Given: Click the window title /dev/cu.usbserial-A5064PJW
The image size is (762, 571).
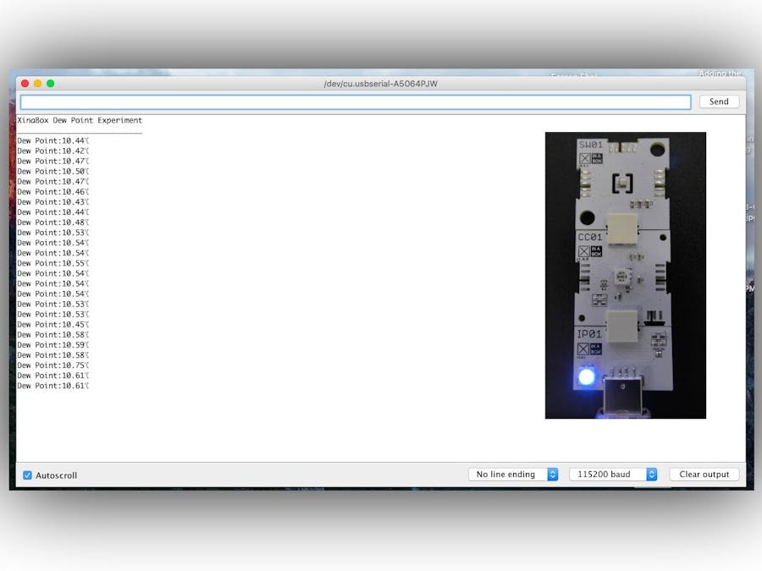Looking at the screenshot, I should point(380,84).
